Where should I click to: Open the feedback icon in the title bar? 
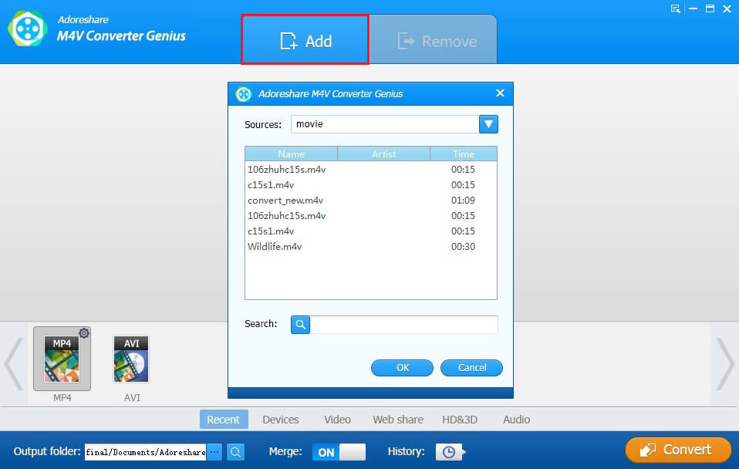pyautogui.click(x=675, y=9)
